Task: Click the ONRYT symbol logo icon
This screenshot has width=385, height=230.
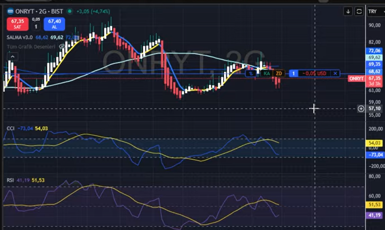Action: [x=10, y=11]
